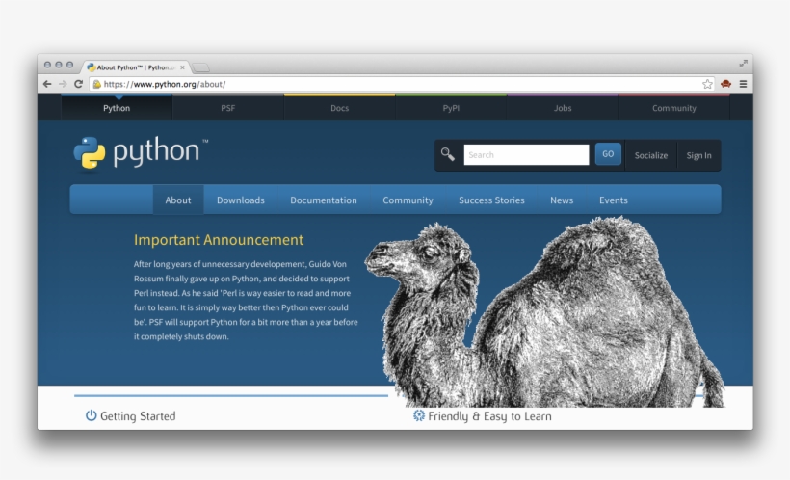Click the zoom window button
The image size is (790, 480).
click(69, 65)
